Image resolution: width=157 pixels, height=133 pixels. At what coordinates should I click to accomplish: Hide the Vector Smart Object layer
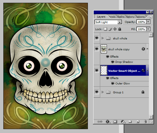97,70
